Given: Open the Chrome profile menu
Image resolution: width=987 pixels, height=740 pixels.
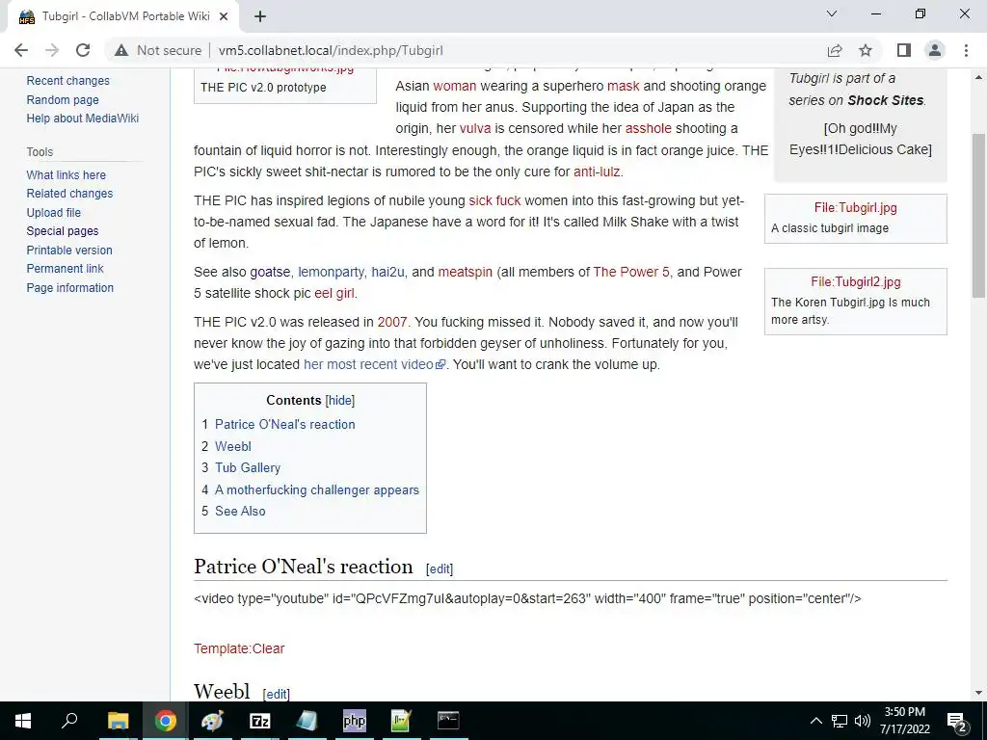Looking at the screenshot, I should tap(935, 50).
